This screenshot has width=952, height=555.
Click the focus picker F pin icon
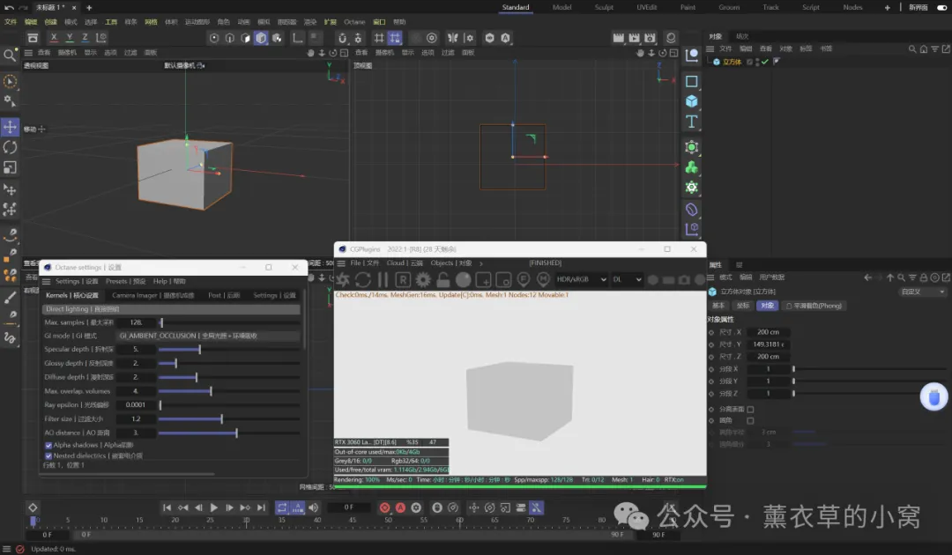[x=524, y=279]
